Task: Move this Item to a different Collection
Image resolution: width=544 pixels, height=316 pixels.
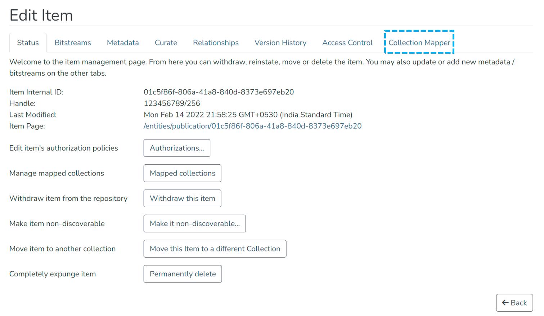Action: 215,249
